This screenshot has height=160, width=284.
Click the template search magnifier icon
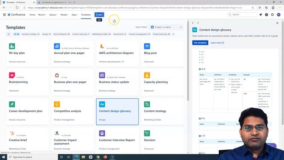point(8,34)
